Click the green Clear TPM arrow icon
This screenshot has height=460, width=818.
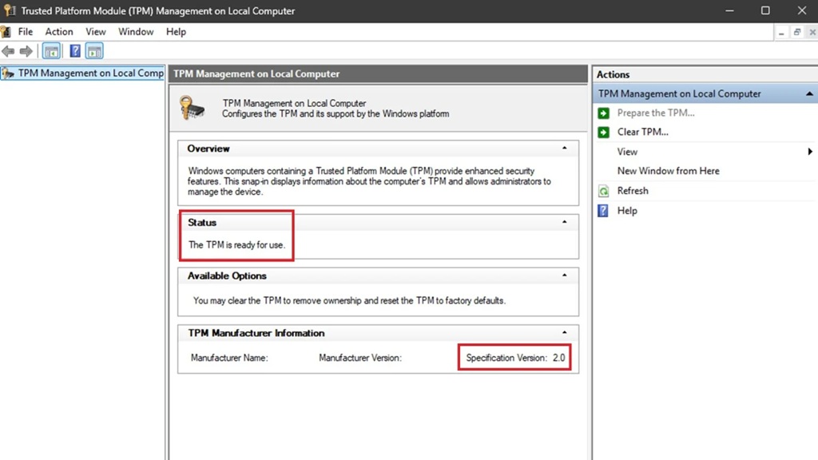603,132
